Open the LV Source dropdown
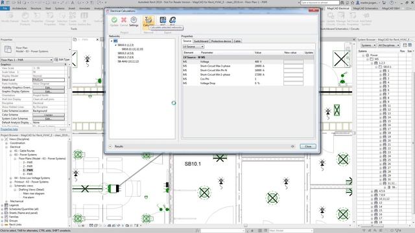The height and width of the screenshot is (233, 415). [x=193, y=47]
